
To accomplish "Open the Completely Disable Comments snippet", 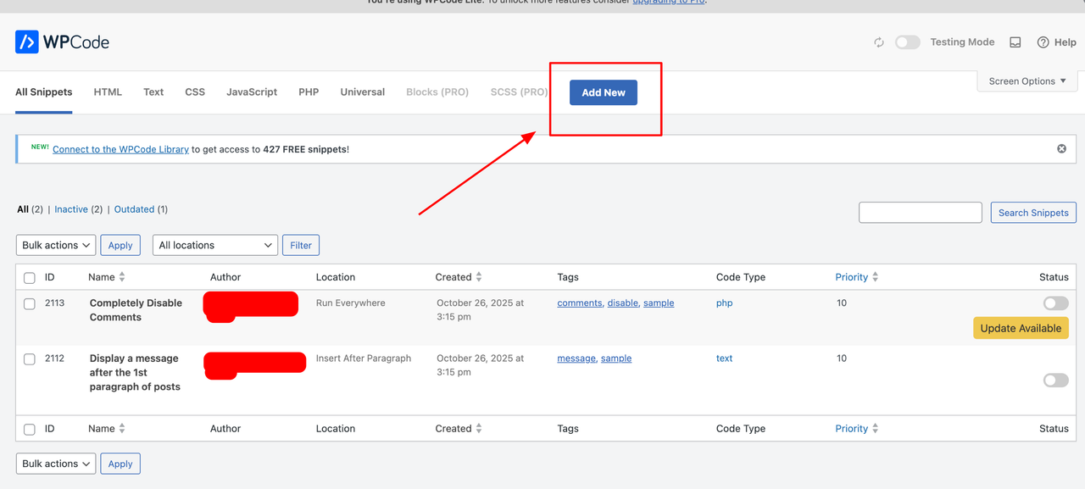I will [136, 310].
